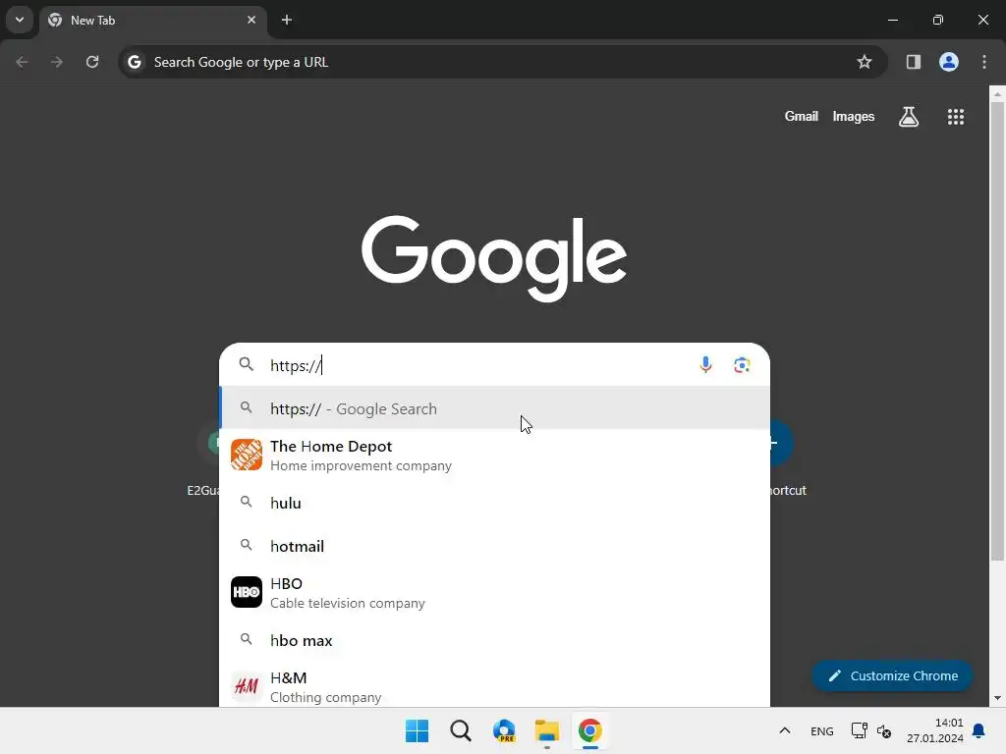This screenshot has width=1006, height=754.
Task: Click scrollbar down arrow
Action: click(x=997, y=698)
